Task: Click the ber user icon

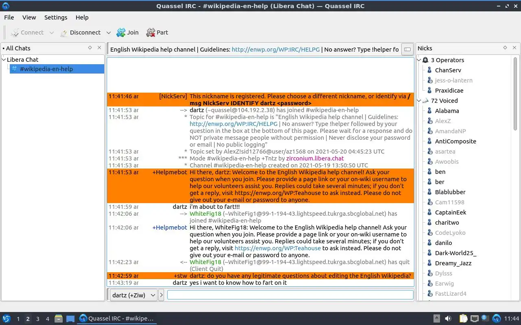Action: pyautogui.click(x=429, y=182)
